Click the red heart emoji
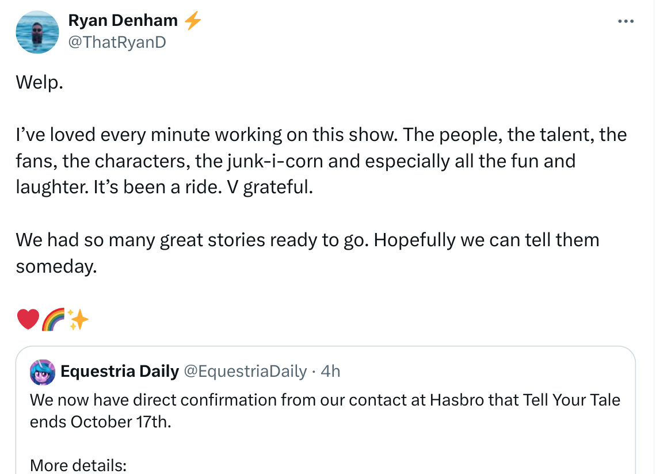Image resolution: width=656 pixels, height=474 pixels. tap(28, 319)
